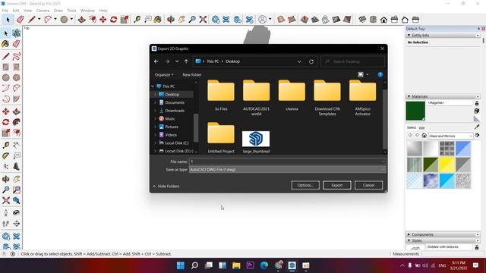Open the Draw menu
The height and width of the screenshot is (273, 486).
[58, 11]
